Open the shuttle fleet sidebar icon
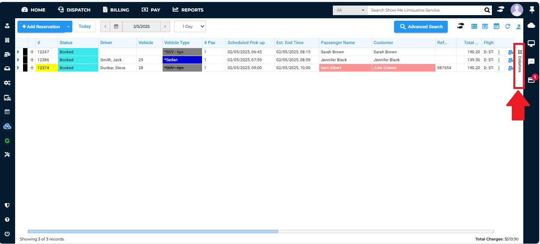Viewport: 540px width, 244px height. [x=7, y=97]
